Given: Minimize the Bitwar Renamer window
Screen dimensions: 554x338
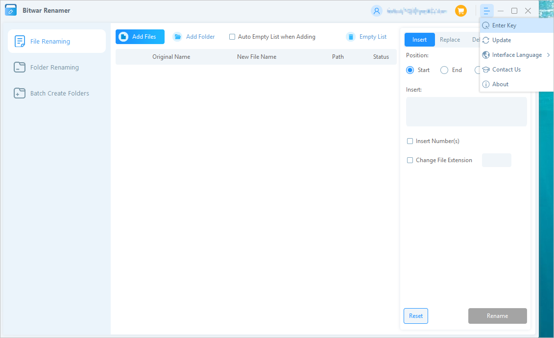Looking at the screenshot, I should pyautogui.click(x=500, y=11).
